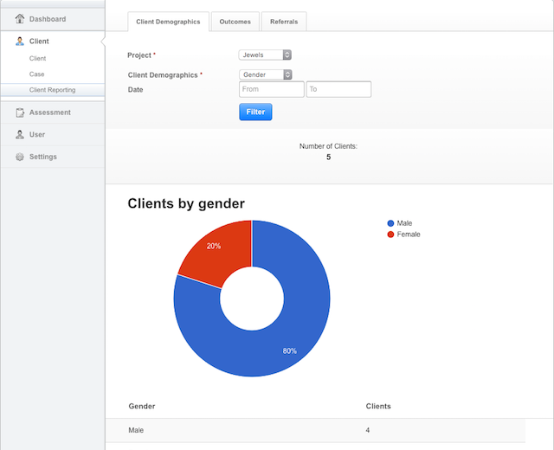Screen dimensions: 554x450
Task: Open the Project dropdown showing Jewels
Action: pyautogui.click(x=265, y=55)
